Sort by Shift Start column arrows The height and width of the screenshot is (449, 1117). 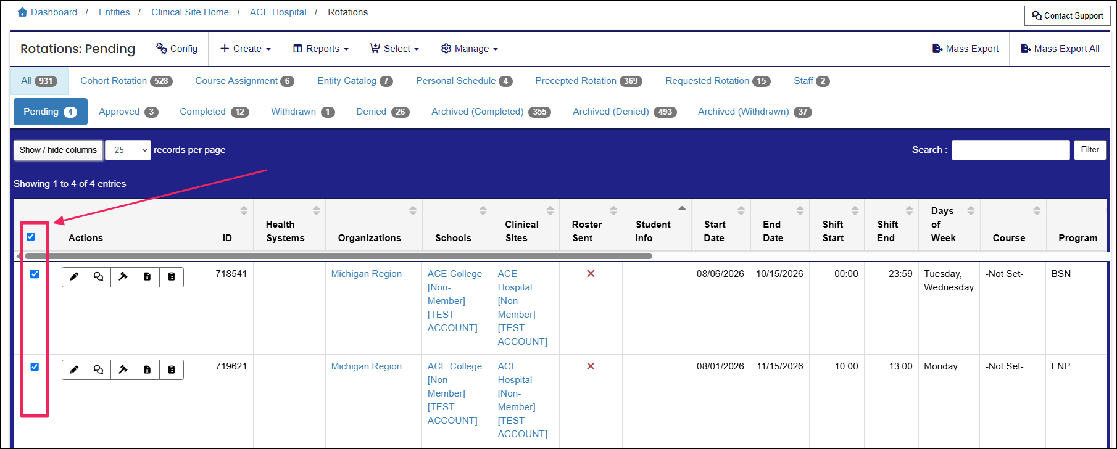[855, 210]
